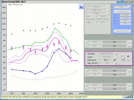Click the grid icon on Test 4's 85 row
The height and width of the screenshot is (100, 134).
tap(130, 89)
